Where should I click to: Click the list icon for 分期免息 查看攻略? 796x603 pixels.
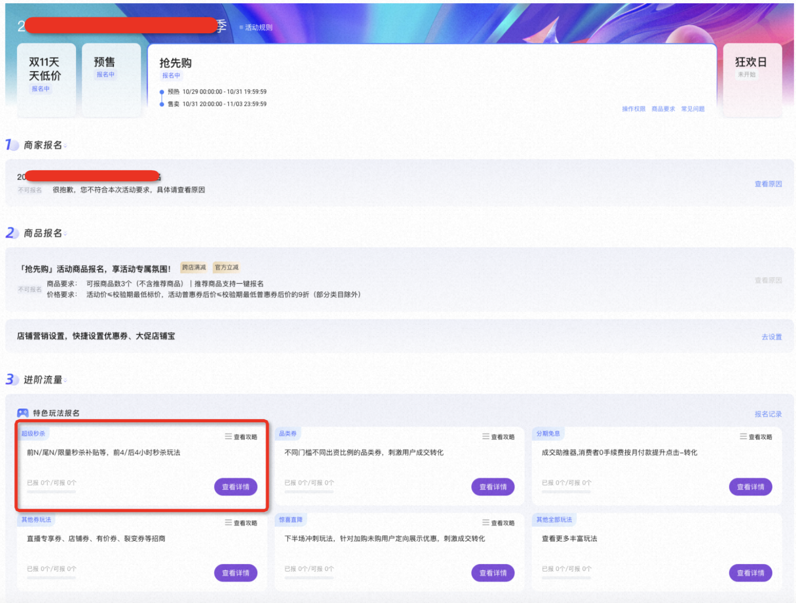(743, 436)
